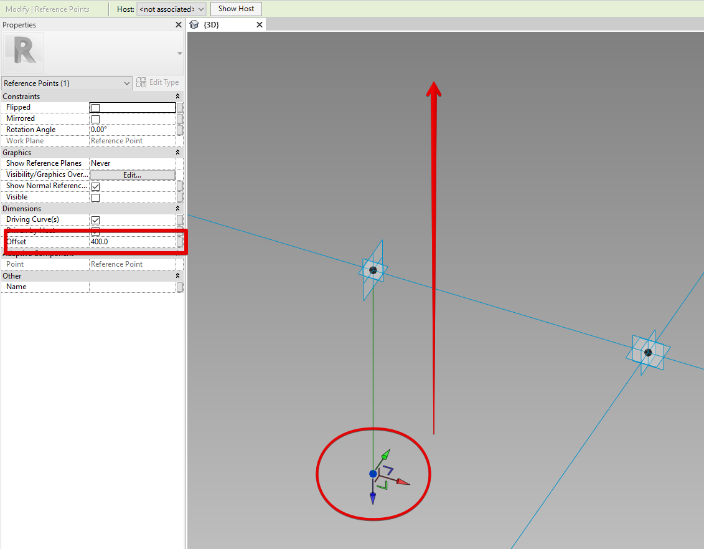Toggle Show Normal Reference checkbox
Viewport: 704px width, 549px height.
95,186
